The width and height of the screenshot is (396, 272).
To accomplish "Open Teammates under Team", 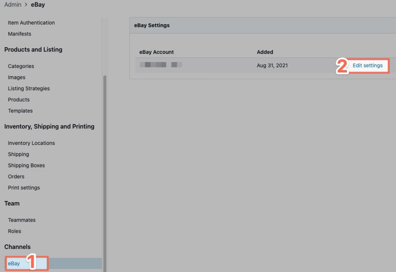I will (x=21, y=220).
